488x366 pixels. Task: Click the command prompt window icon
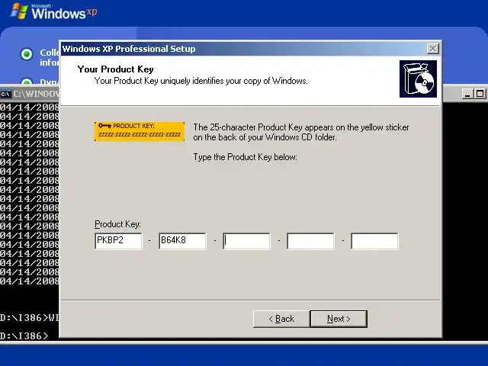[x=5, y=94]
